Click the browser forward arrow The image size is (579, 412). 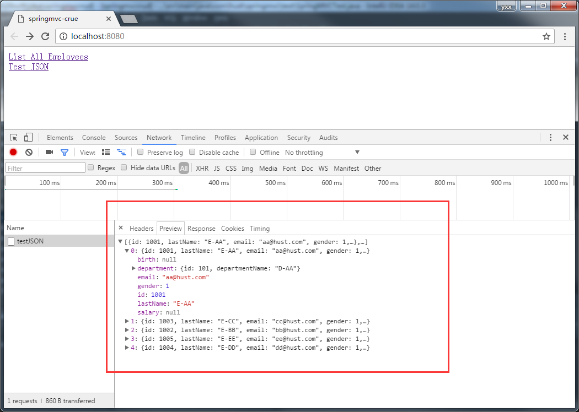click(x=30, y=36)
